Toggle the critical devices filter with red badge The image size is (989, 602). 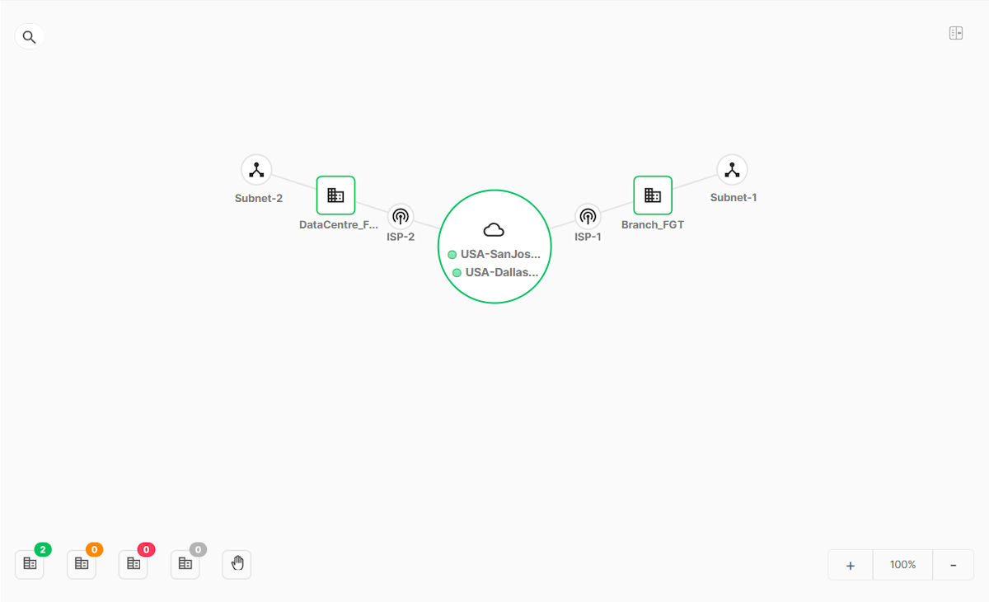click(133, 564)
